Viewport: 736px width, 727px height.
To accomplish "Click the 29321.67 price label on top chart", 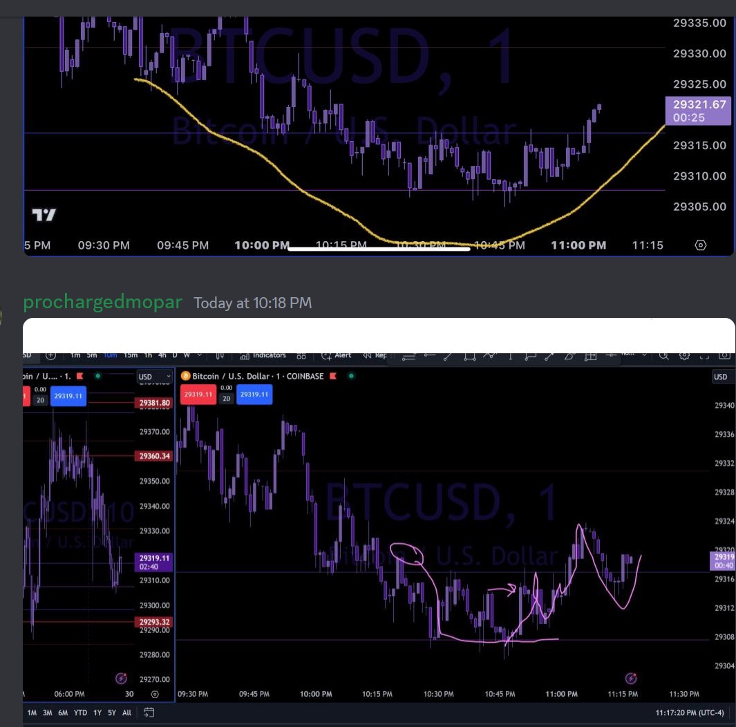I will (x=698, y=111).
